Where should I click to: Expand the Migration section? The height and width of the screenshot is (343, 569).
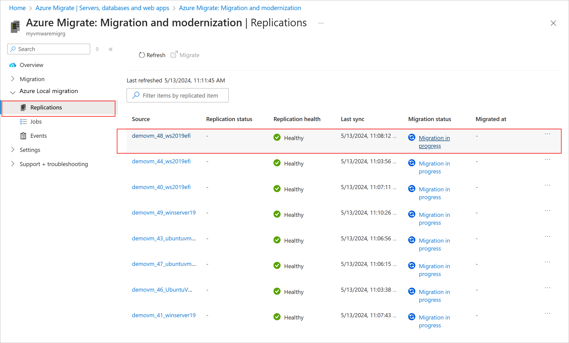pyautogui.click(x=13, y=79)
